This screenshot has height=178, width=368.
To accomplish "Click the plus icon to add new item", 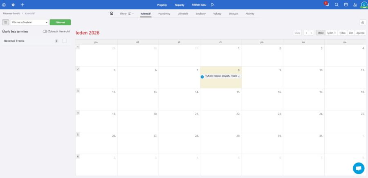I will pyautogui.click(x=22, y=5).
